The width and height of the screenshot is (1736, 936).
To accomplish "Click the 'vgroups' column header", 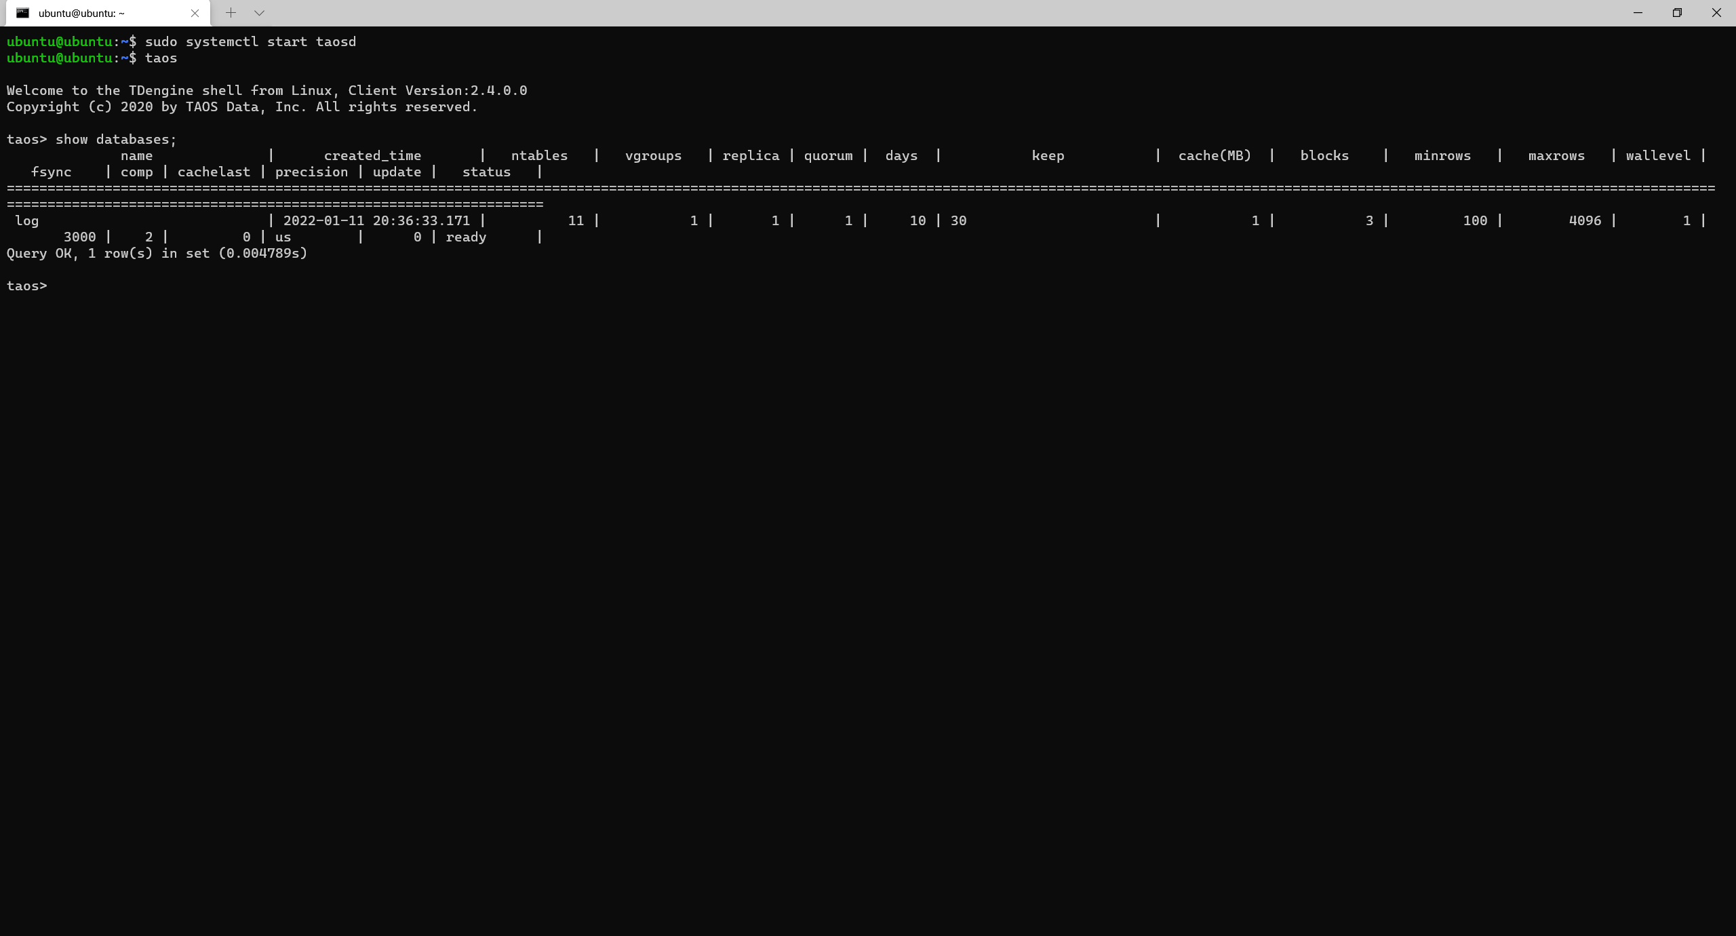I will (653, 156).
